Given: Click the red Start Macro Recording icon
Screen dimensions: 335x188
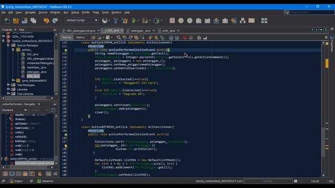Looking at the screenshot, I should [x=185, y=38].
